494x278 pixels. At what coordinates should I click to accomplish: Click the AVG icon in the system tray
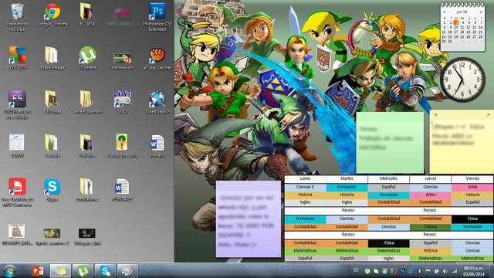coord(393,271)
